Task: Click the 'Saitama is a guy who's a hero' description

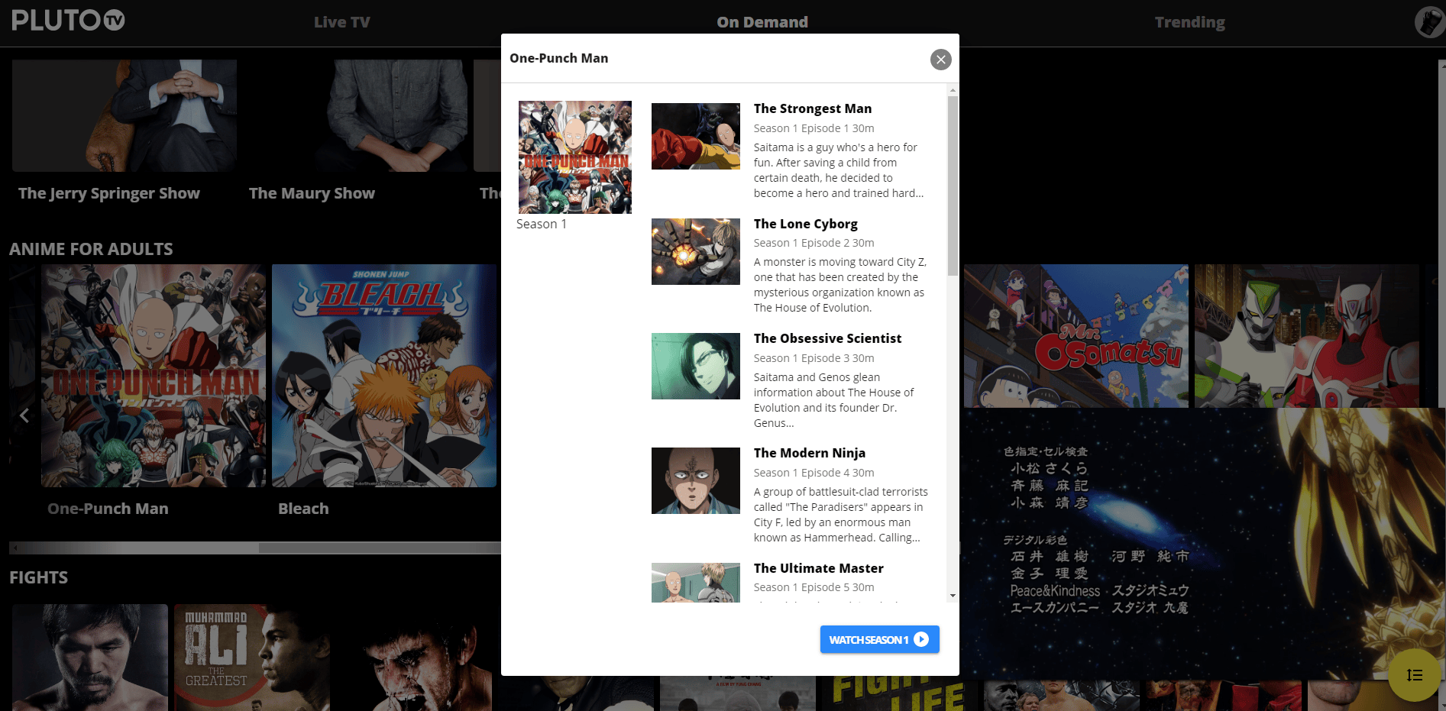Action: pyautogui.click(x=839, y=170)
